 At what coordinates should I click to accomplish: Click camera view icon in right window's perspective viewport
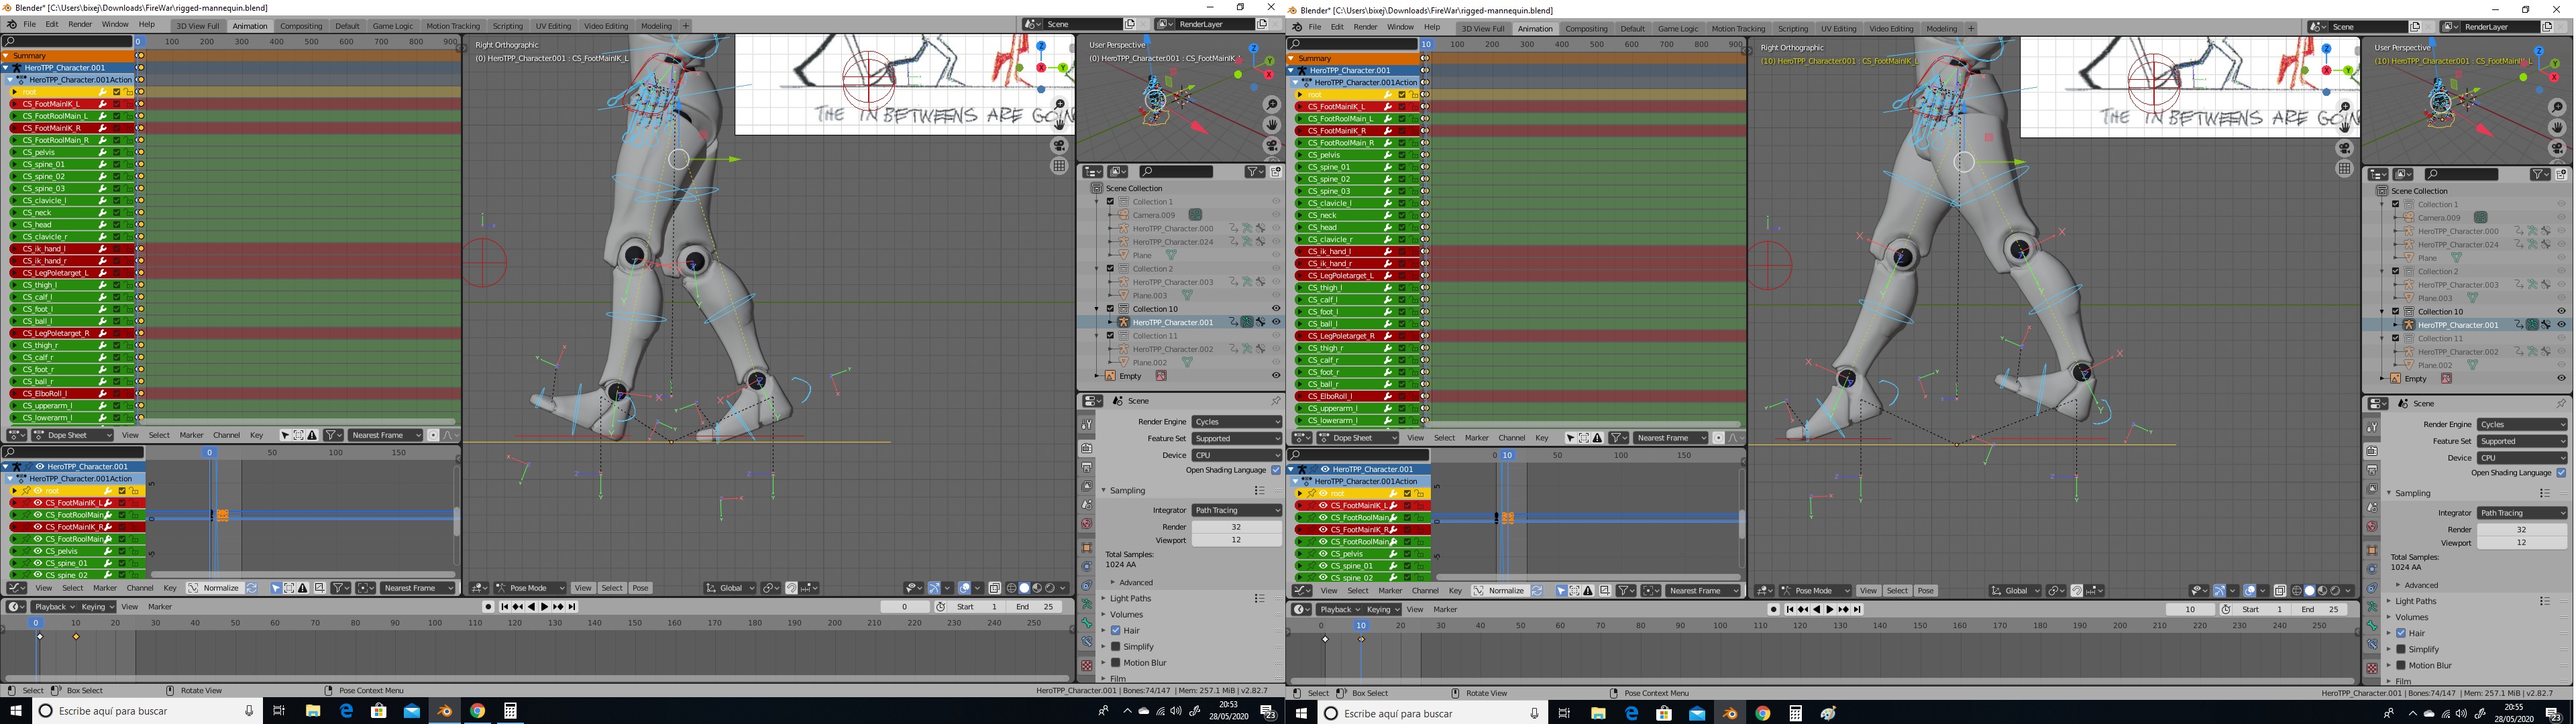tap(2558, 148)
